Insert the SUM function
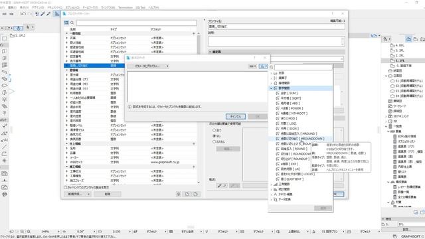The height and width of the screenshot is (239, 425). [289, 93]
